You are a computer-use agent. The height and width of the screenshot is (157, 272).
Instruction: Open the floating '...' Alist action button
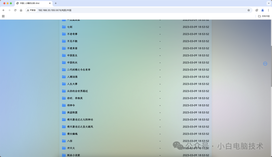[265, 64]
